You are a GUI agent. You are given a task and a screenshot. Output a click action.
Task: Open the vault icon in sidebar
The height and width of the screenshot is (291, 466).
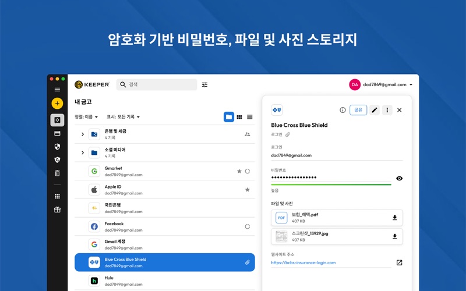click(x=57, y=120)
